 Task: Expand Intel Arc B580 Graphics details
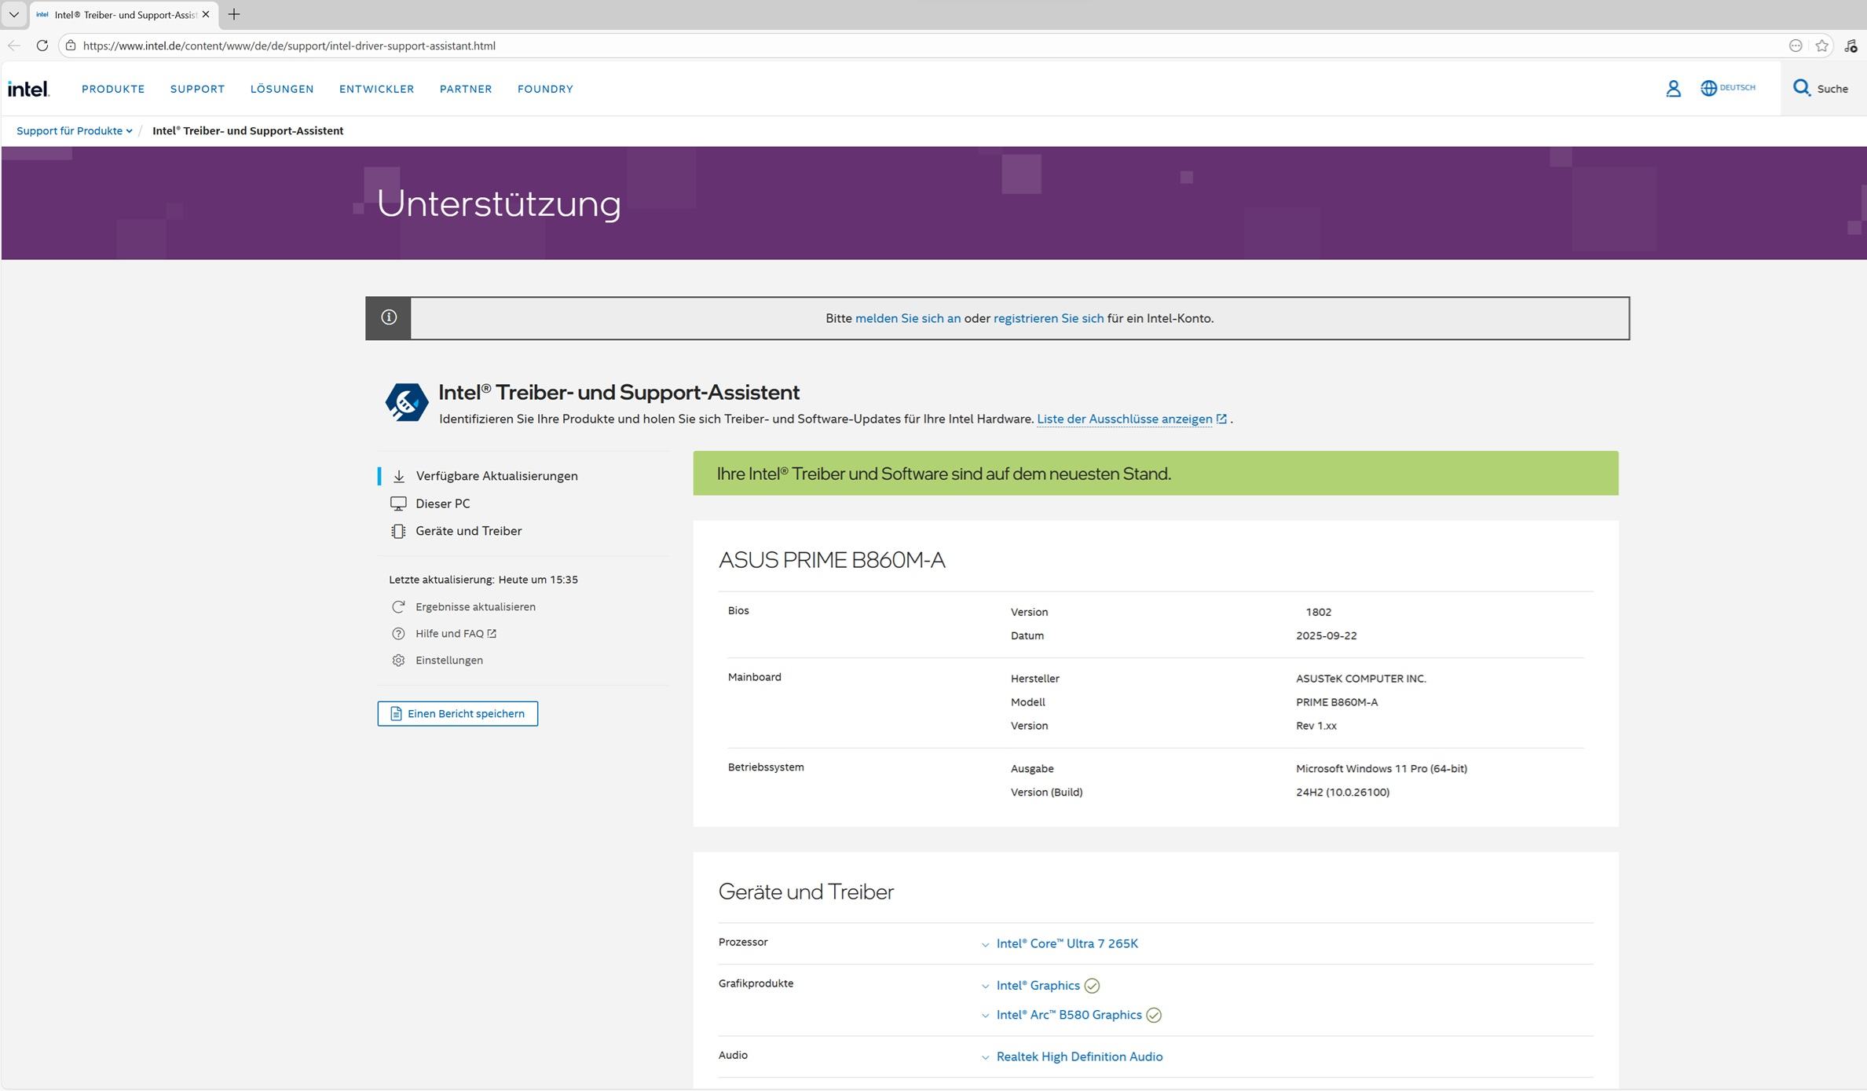point(1068,1016)
